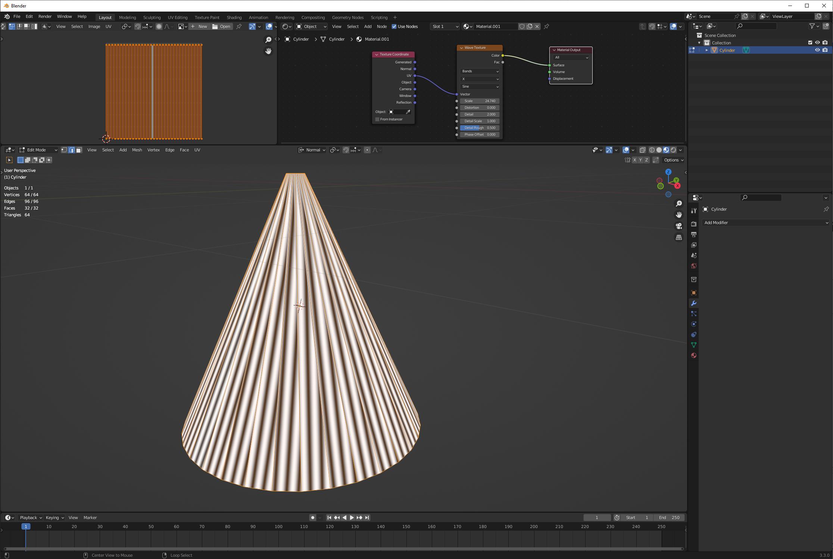This screenshot has height=559, width=833.
Task: Open the Add Modifier dropdown
Action: [x=766, y=223]
